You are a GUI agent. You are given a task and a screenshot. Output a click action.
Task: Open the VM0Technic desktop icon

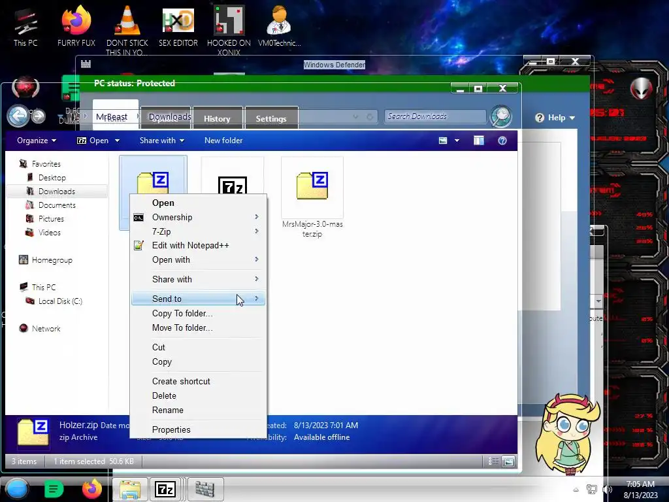coord(279,26)
